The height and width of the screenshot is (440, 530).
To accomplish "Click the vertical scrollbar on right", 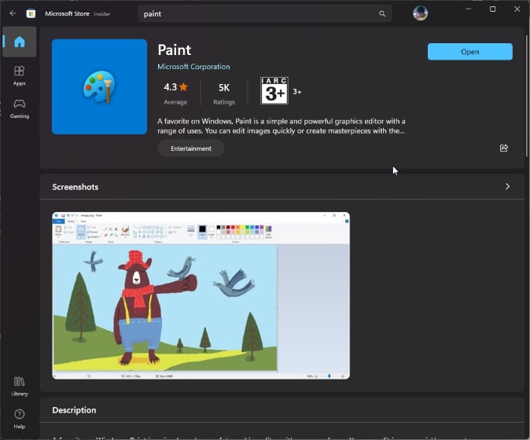I will (x=526, y=94).
